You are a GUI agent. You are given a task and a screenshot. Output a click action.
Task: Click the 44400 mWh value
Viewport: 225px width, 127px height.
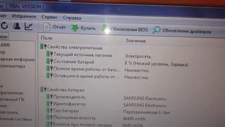(x=134, y=119)
